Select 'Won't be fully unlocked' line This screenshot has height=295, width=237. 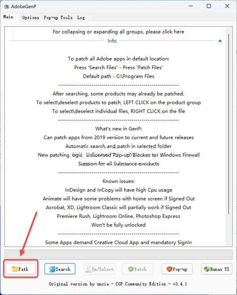[x=118, y=225]
